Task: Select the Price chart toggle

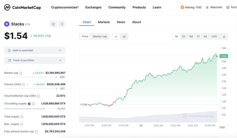Action: pos(85,37)
